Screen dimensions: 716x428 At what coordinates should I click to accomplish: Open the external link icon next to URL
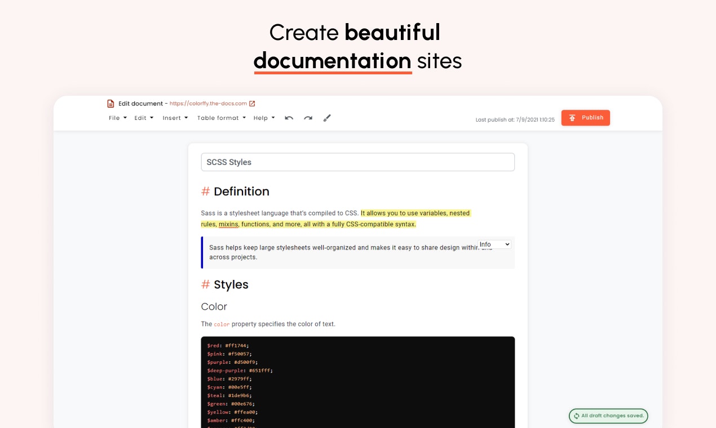tap(253, 103)
